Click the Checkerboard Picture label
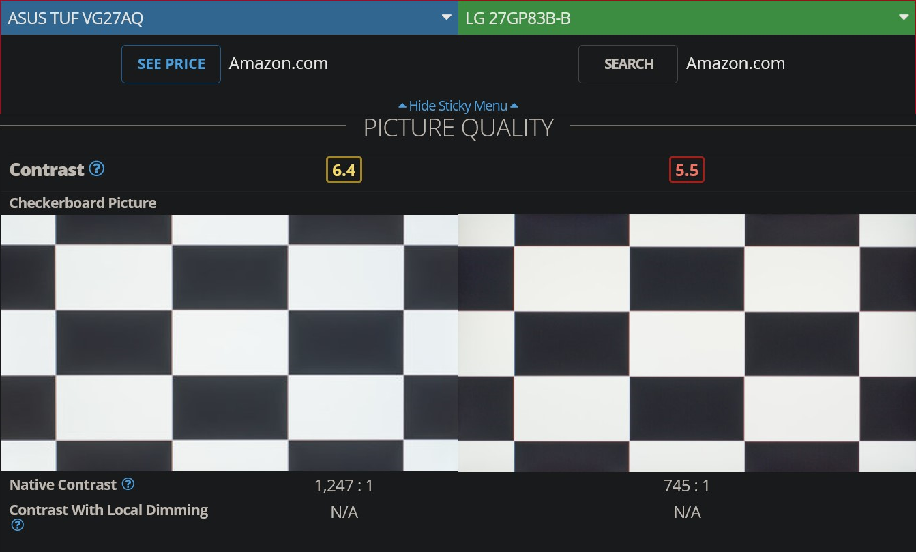 (83, 203)
